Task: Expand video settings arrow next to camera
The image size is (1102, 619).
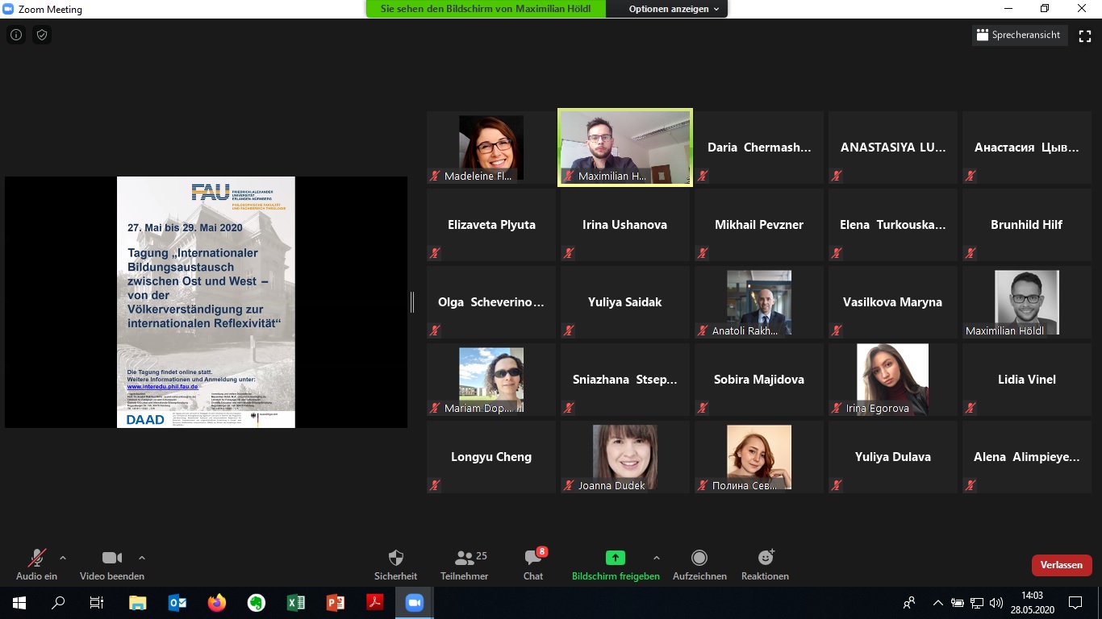Action: click(x=142, y=558)
